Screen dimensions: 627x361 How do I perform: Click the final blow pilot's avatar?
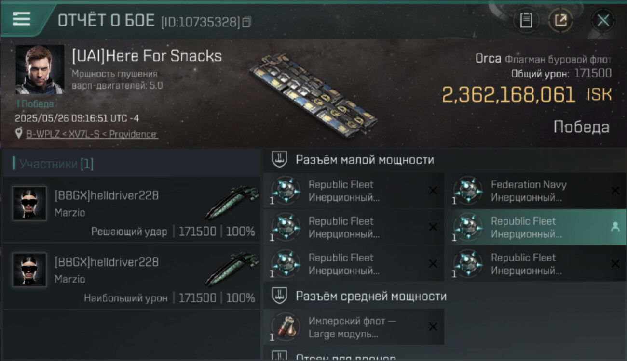tap(29, 204)
